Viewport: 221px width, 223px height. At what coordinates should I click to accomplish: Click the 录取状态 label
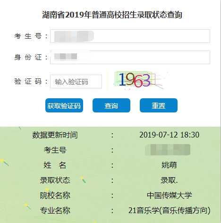(x=55, y=180)
